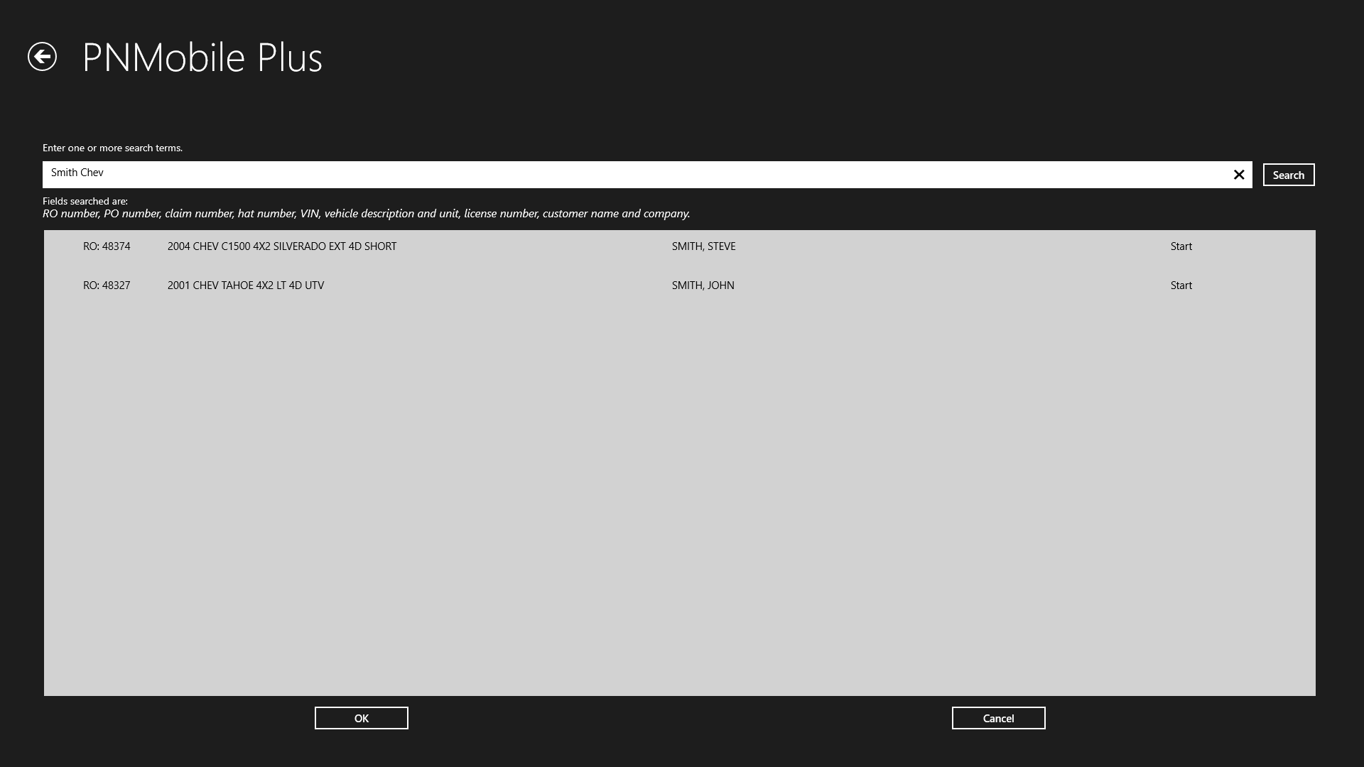
Task: Select RO: 48374 in results
Action: 107,246
